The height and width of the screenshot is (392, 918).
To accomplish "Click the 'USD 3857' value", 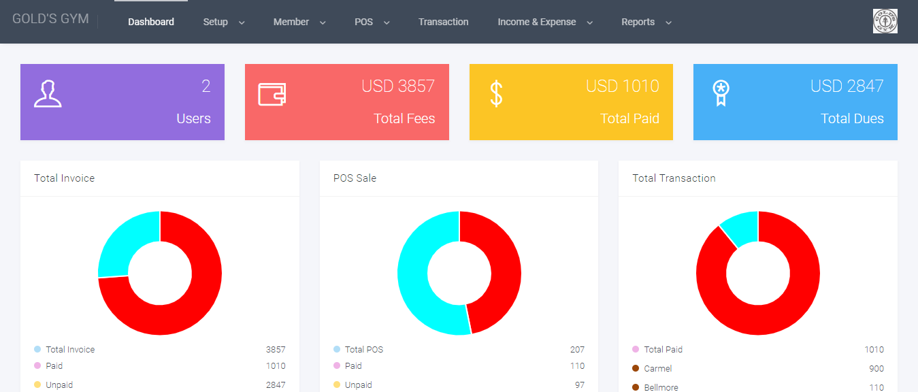I will point(398,86).
